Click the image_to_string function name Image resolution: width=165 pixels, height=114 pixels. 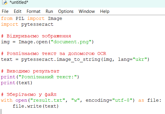click(x=78, y=59)
